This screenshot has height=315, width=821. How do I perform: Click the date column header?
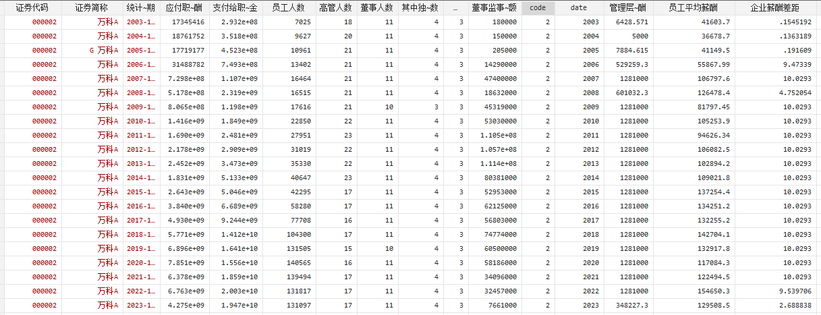click(578, 7)
